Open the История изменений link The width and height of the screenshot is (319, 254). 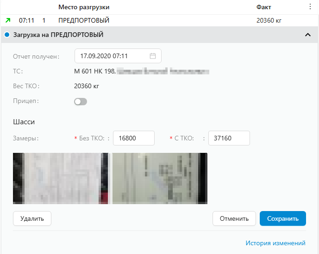pos(275,243)
